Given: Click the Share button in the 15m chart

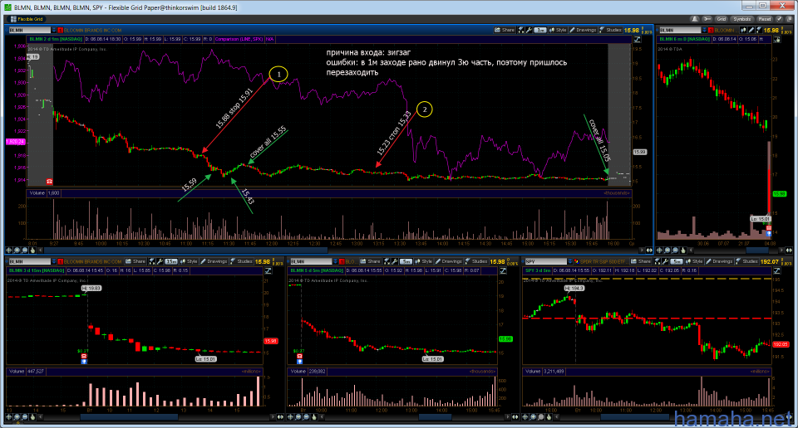Looking at the screenshot, I should [x=135, y=261].
